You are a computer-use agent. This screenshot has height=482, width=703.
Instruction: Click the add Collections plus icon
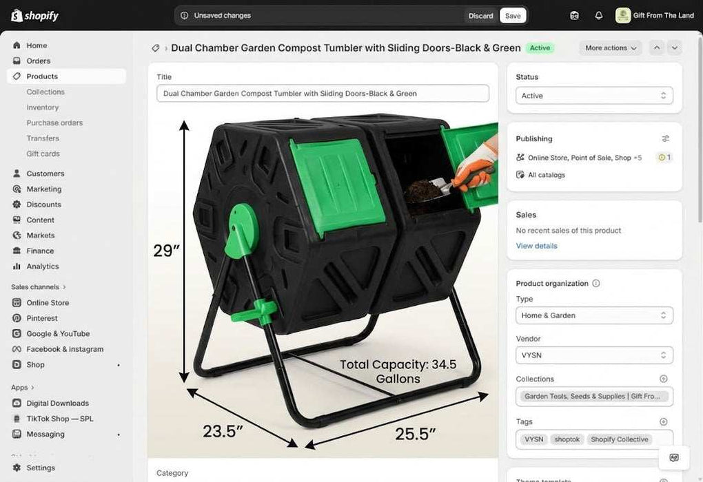(664, 379)
